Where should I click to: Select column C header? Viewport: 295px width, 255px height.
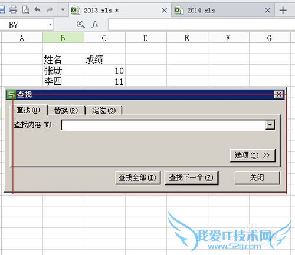[x=104, y=38]
